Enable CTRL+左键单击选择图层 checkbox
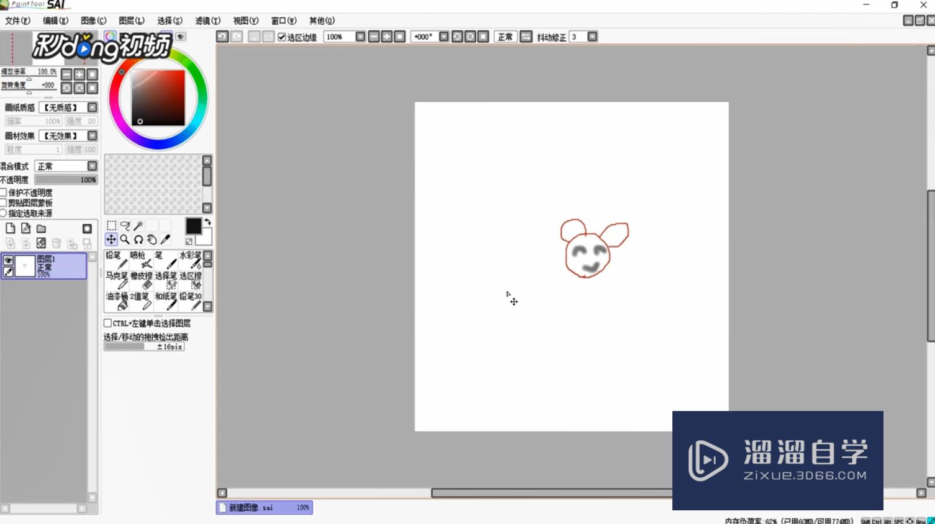Screen dimensions: 935x524 [x=107, y=323]
